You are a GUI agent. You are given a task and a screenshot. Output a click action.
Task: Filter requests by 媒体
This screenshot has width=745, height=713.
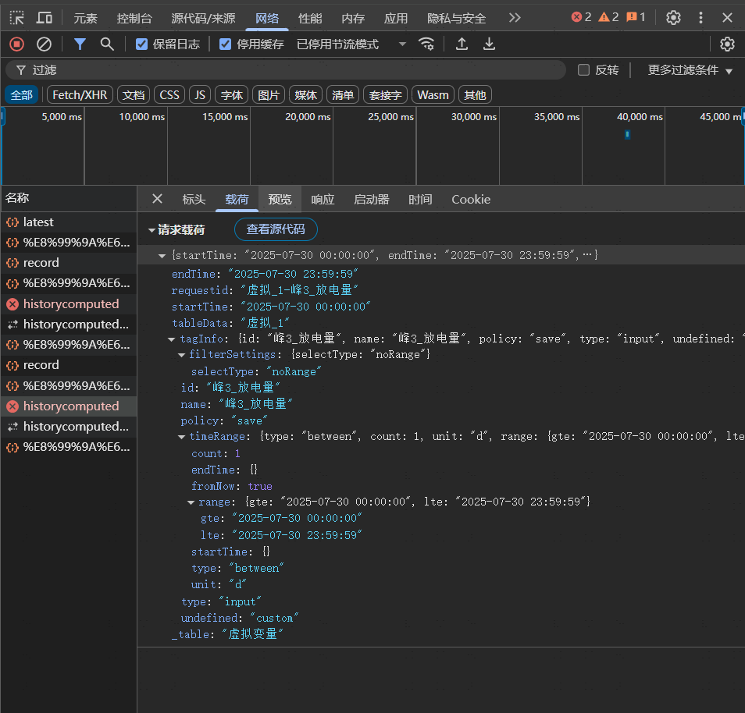(305, 95)
